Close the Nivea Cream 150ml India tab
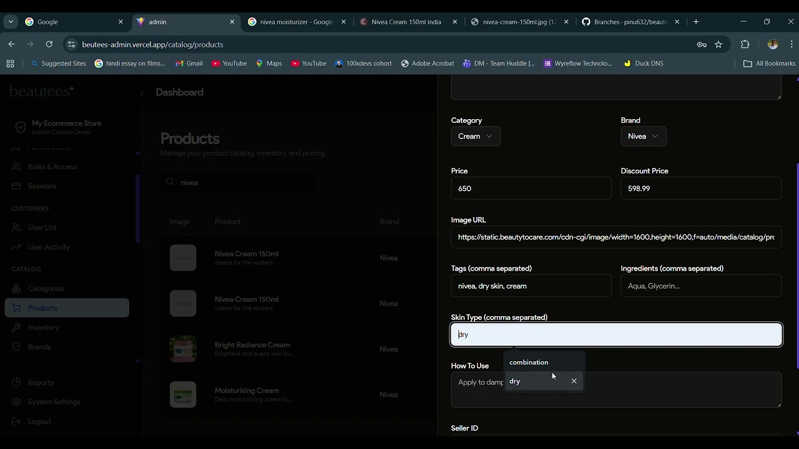Viewport: 799px width, 449px height. 454,22
